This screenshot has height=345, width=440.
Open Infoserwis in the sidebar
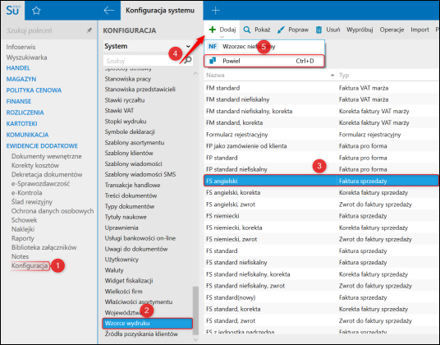click(x=21, y=47)
